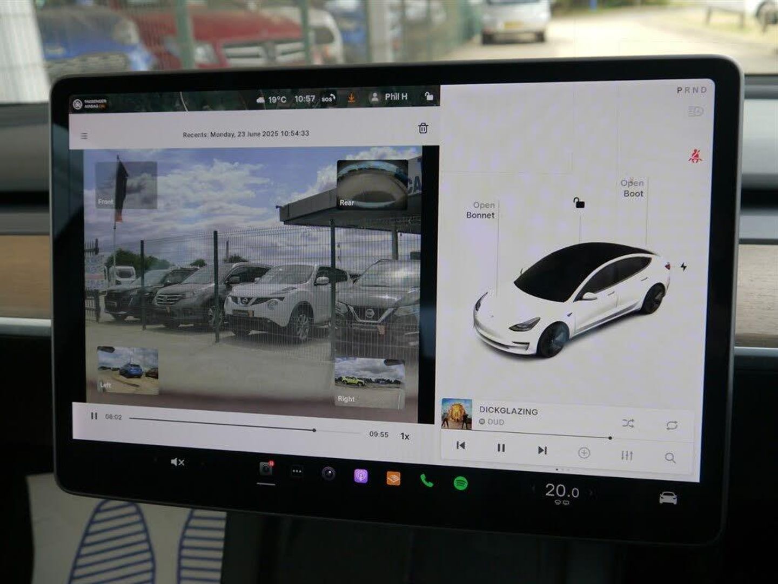Tap the lock icon in the status bar
Screen dimensions: 778x584
428,96
